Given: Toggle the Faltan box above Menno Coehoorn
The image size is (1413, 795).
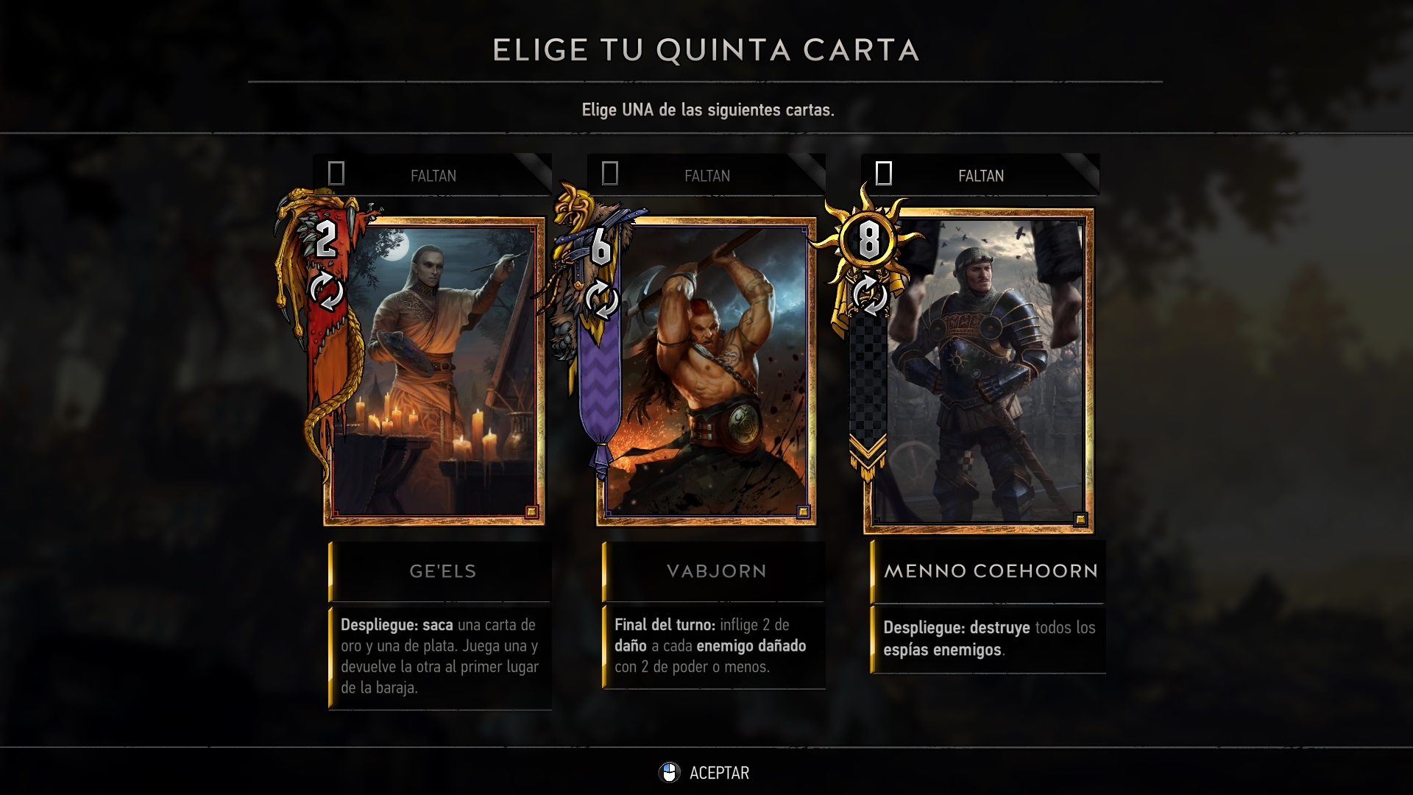Looking at the screenshot, I should tap(884, 174).
